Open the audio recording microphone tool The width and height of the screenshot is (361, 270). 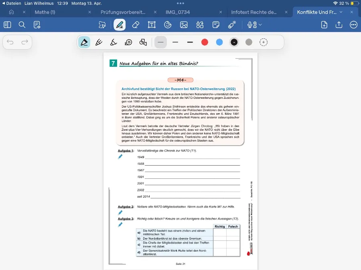point(252,24)
